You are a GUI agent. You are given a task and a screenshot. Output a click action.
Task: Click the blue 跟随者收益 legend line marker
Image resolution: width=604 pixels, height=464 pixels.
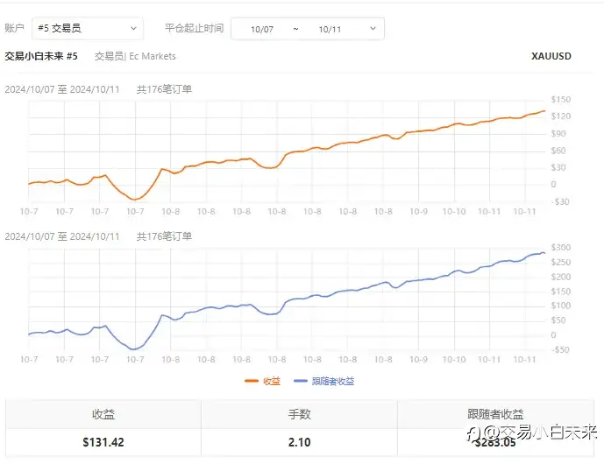301,381
